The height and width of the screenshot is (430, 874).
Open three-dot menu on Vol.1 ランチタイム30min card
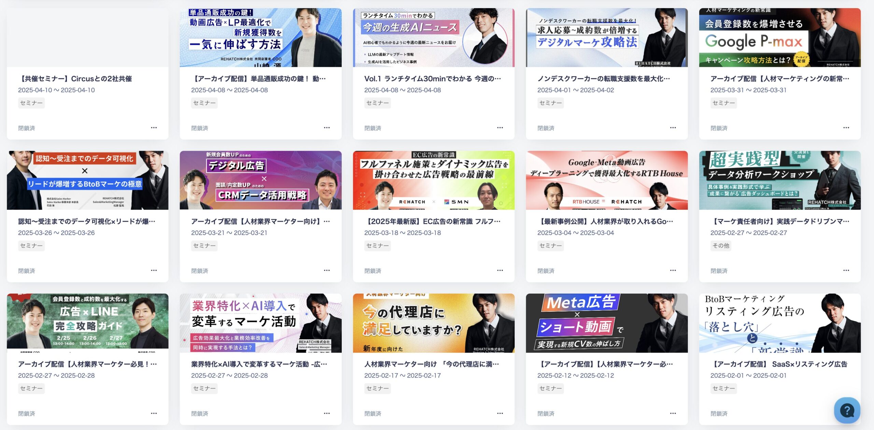(500, 128)
